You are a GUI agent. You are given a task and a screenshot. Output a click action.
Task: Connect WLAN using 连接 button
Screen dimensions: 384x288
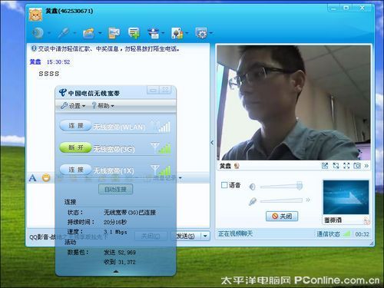(x=75, y=125)
